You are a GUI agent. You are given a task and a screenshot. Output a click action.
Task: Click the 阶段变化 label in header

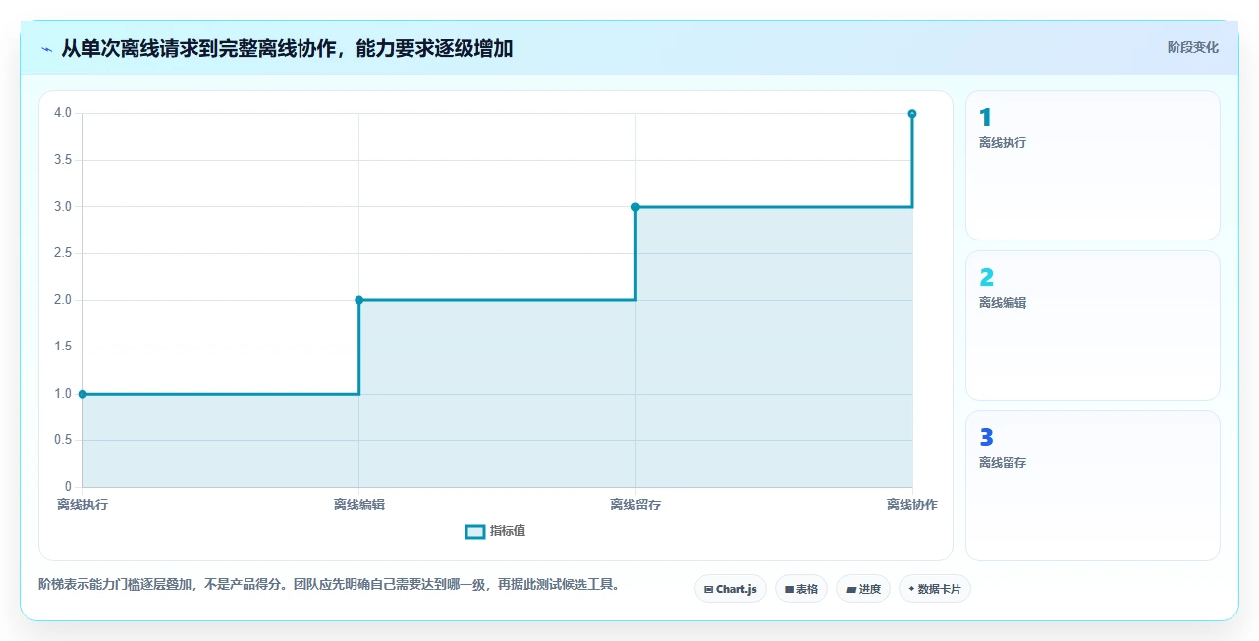(x=1192, y=47)
